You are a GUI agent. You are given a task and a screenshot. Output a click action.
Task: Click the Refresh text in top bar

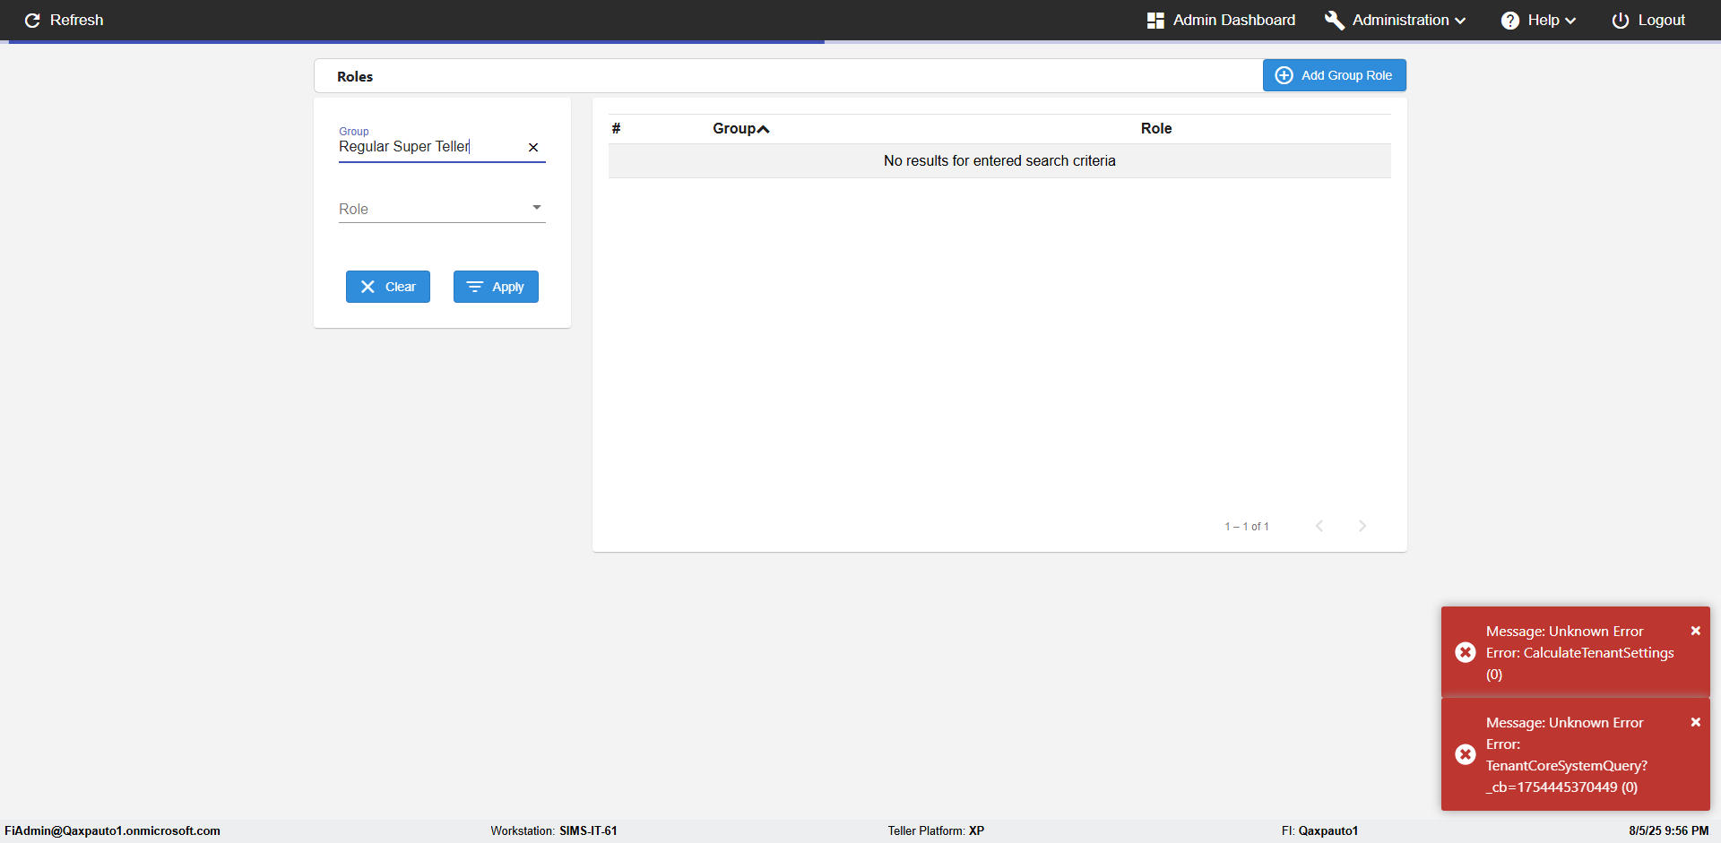[x=76, y=20]
